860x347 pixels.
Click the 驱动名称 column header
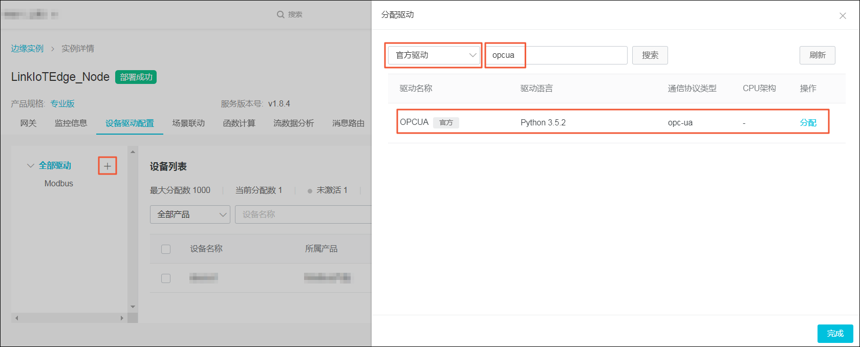click(x=416, y=89)
